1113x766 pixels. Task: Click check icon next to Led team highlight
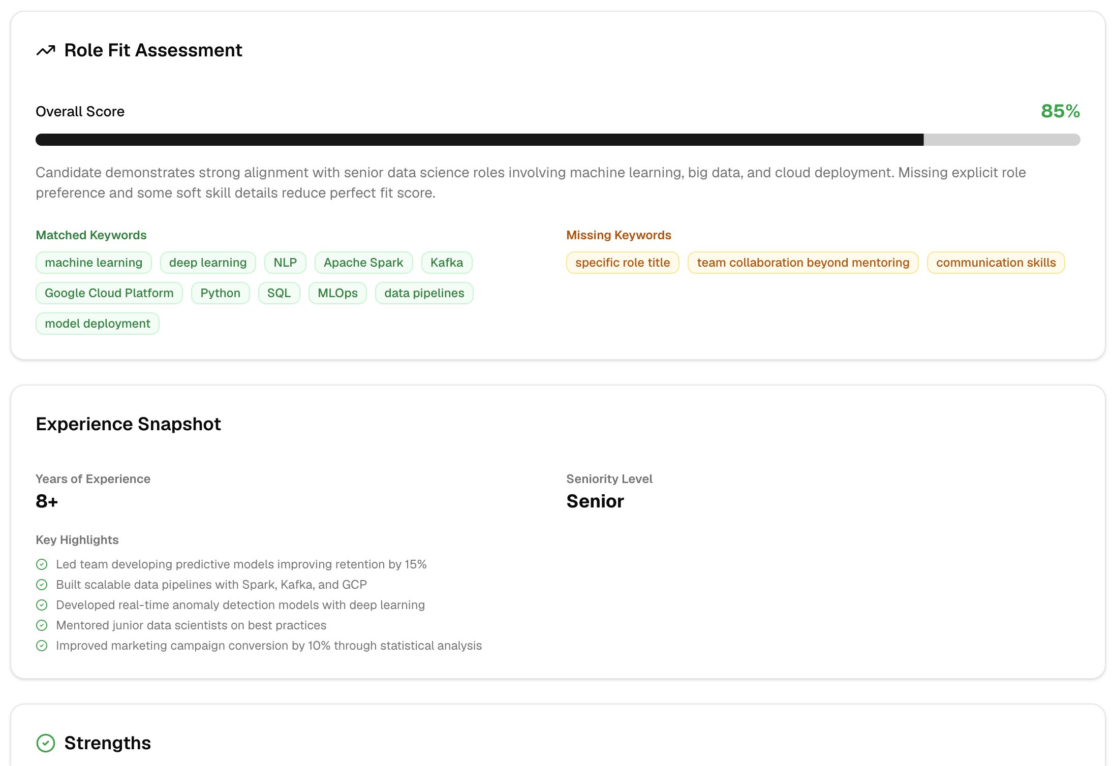coord(42,564)
